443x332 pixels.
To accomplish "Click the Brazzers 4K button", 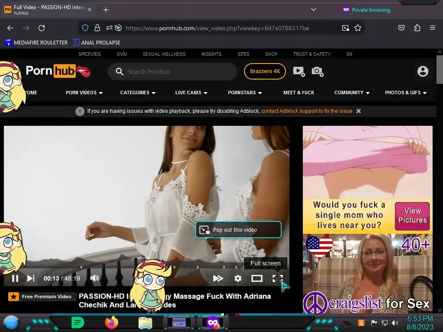I will 265,71.
